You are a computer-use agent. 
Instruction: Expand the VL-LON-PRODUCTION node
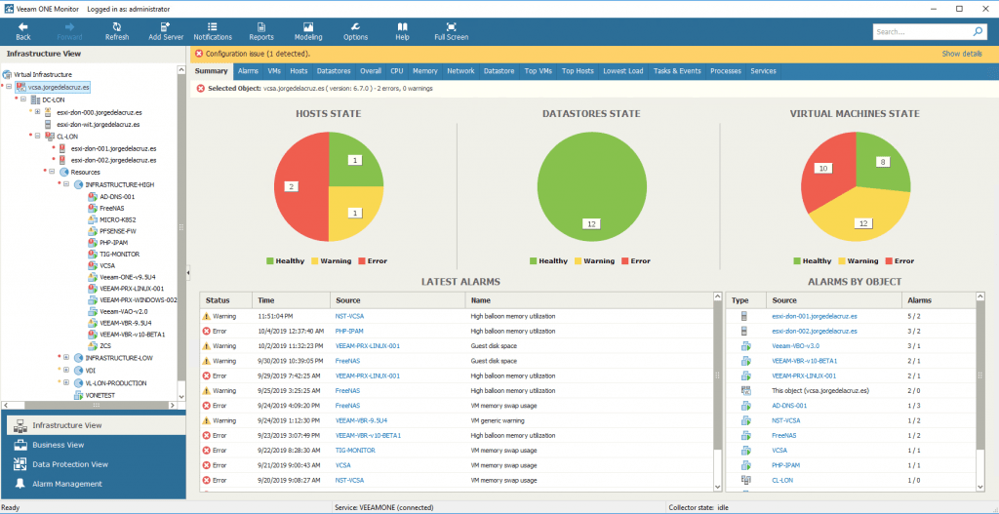point(65,382)
